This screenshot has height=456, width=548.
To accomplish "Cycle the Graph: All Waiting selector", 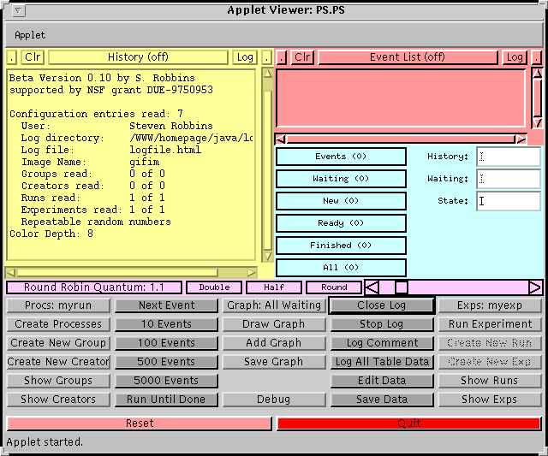I will pyautogui.click(x=273, y=305).
